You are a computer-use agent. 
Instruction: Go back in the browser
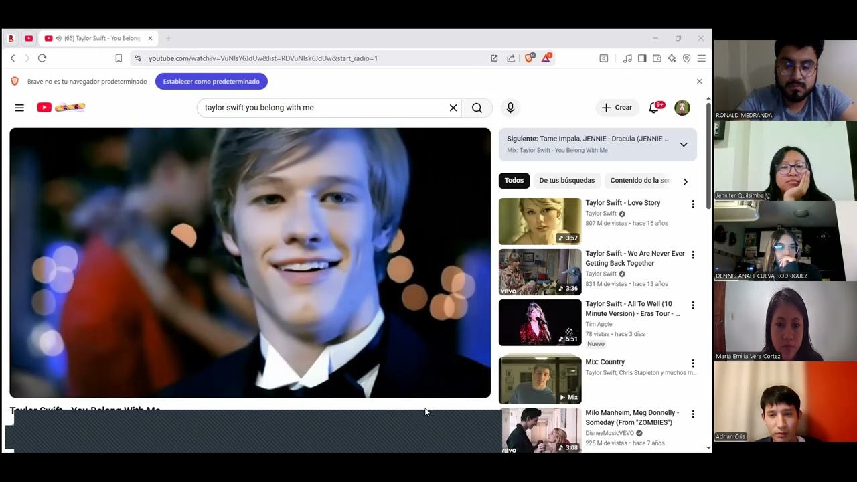(x=13, y=58)
